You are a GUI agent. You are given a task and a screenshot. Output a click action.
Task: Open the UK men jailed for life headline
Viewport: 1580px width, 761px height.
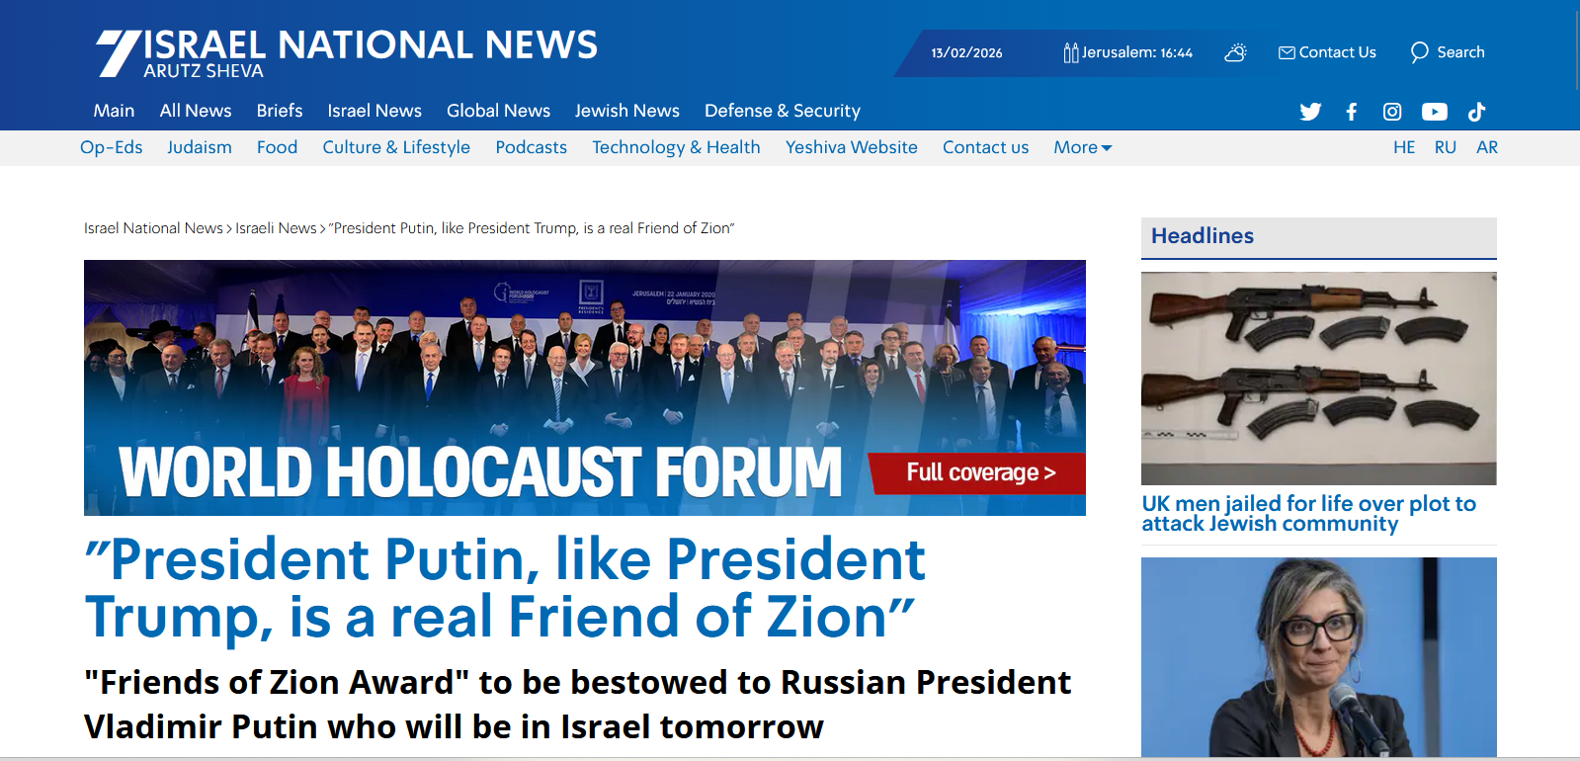point(1309,514)
